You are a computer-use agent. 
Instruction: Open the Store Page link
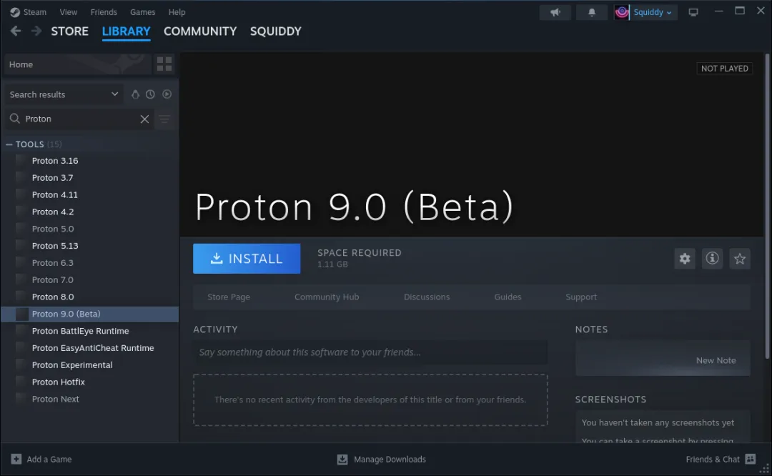tap(229, 297)
